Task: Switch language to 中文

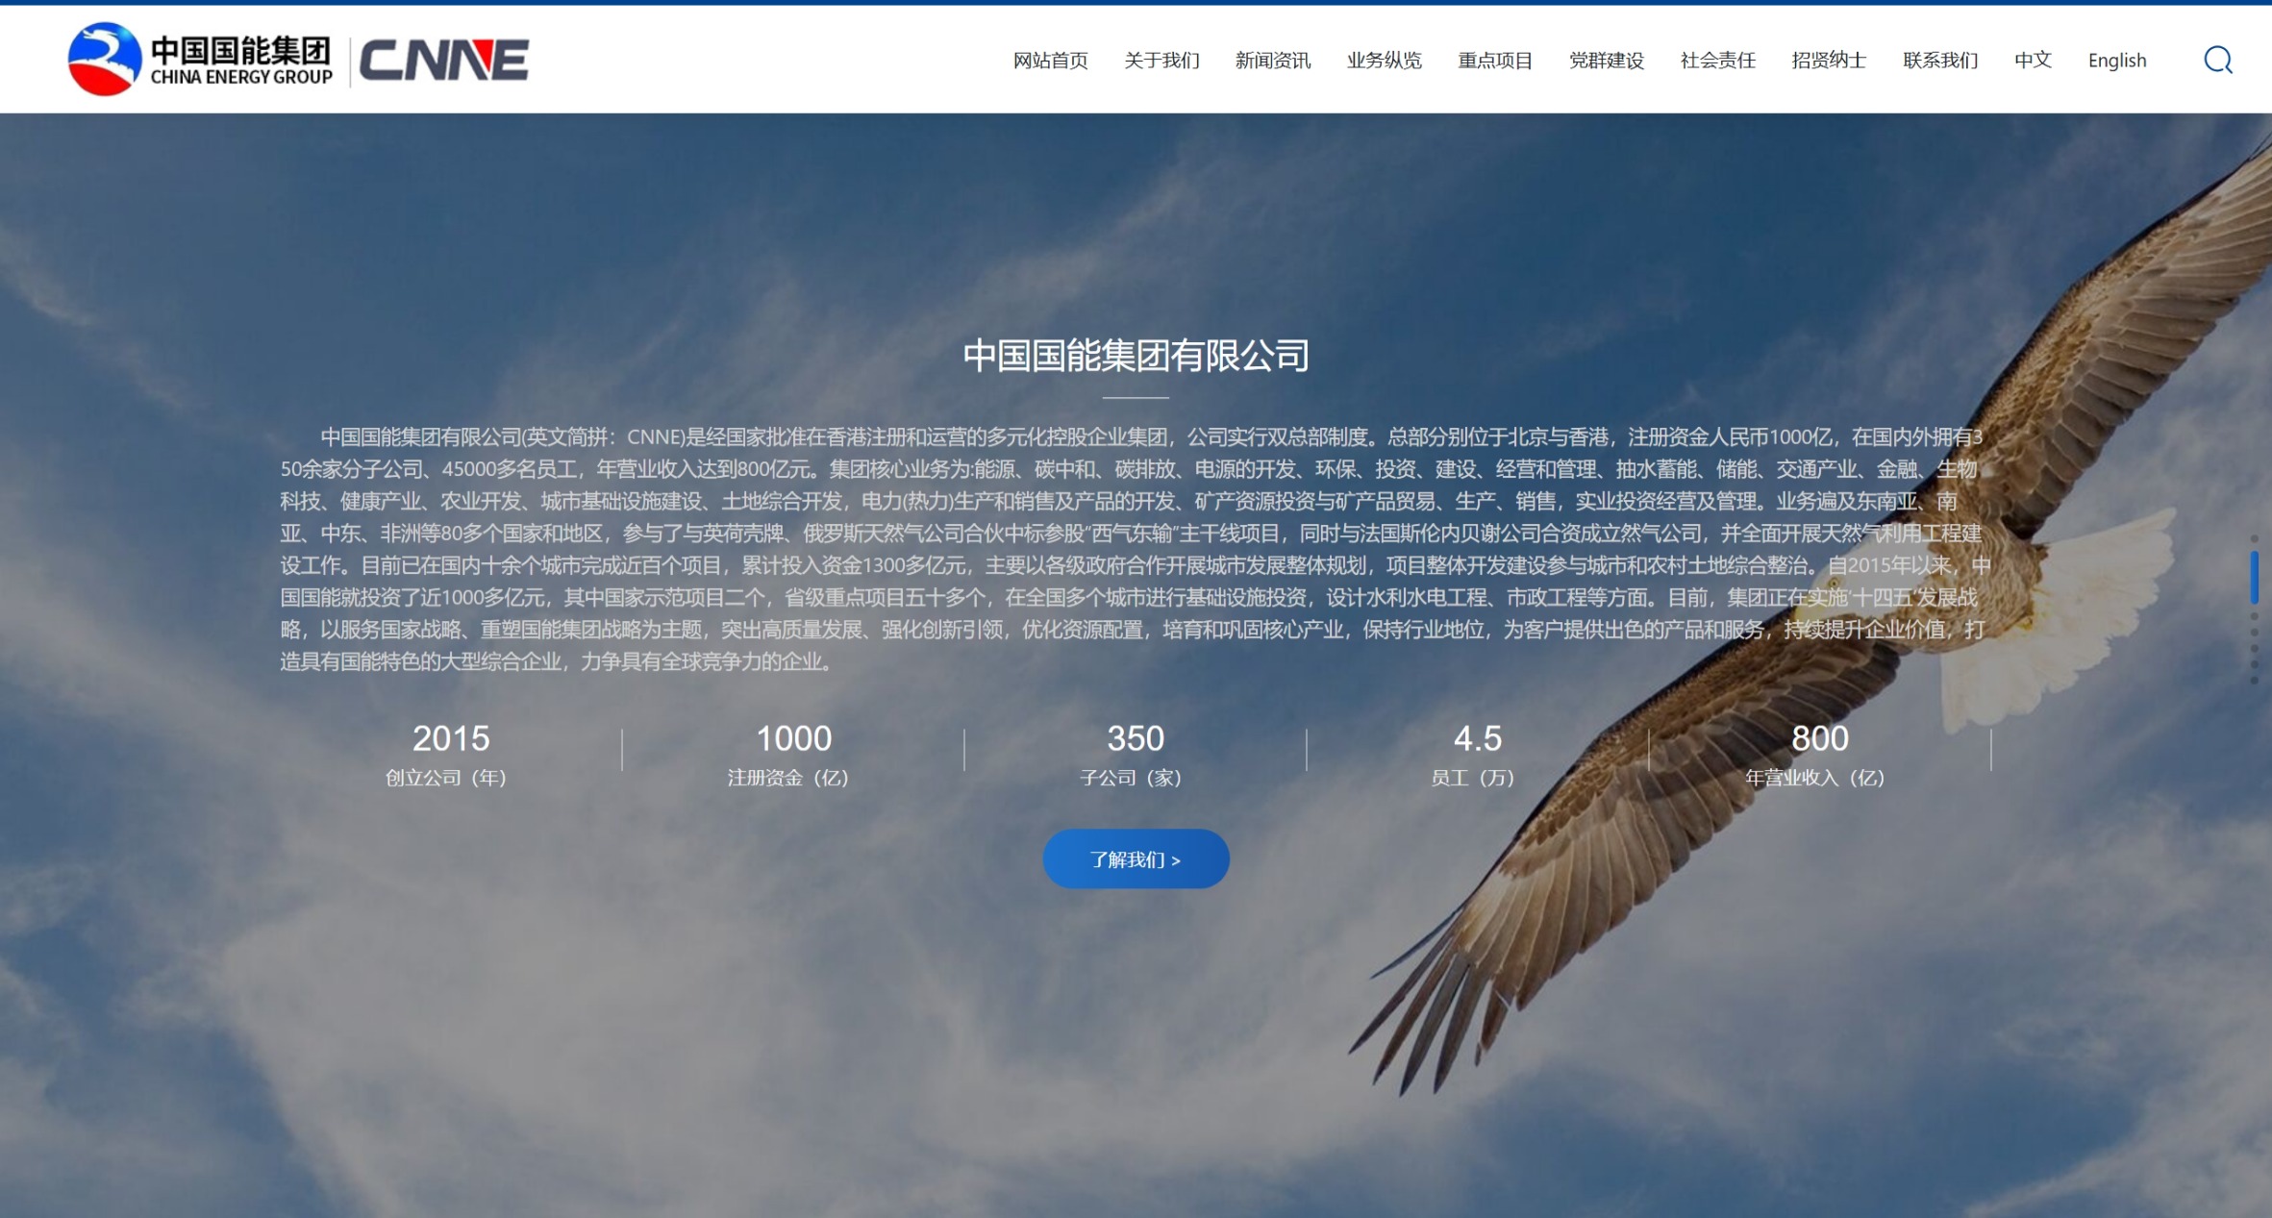Action: point(2033,61)
